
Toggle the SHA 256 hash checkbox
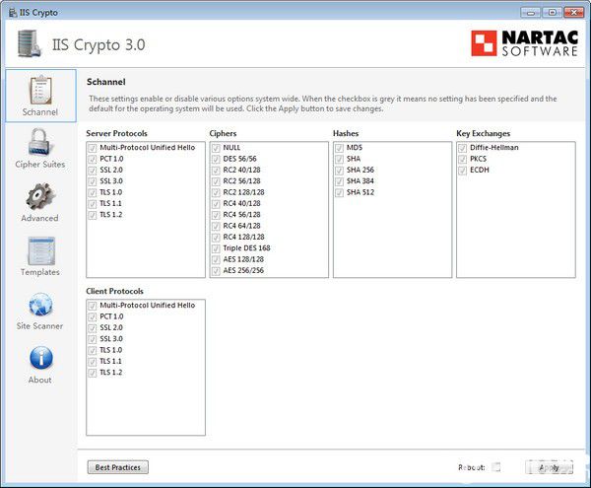pos(339,171)
